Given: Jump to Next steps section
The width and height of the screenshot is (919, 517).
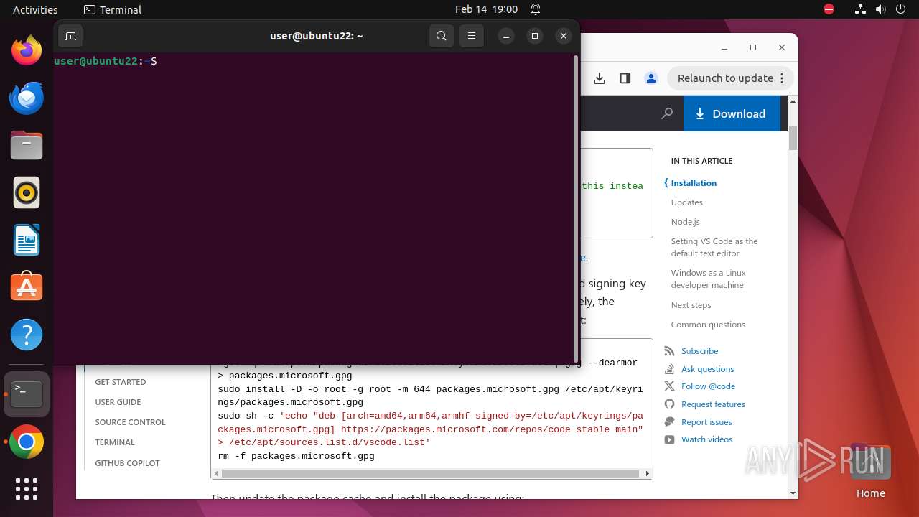Looking at the screenshot, I should (x=691, y=305).
